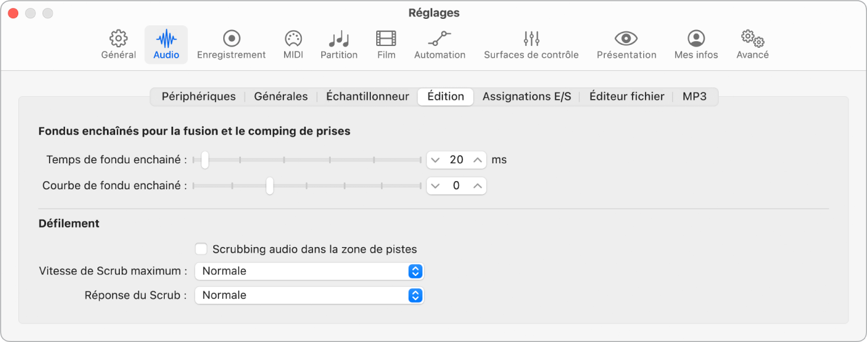This screenshot has width=867, height=342.
Task: Switch to the Échantillonneur tab
Action: pyautogui.click(x=367, y=97)
